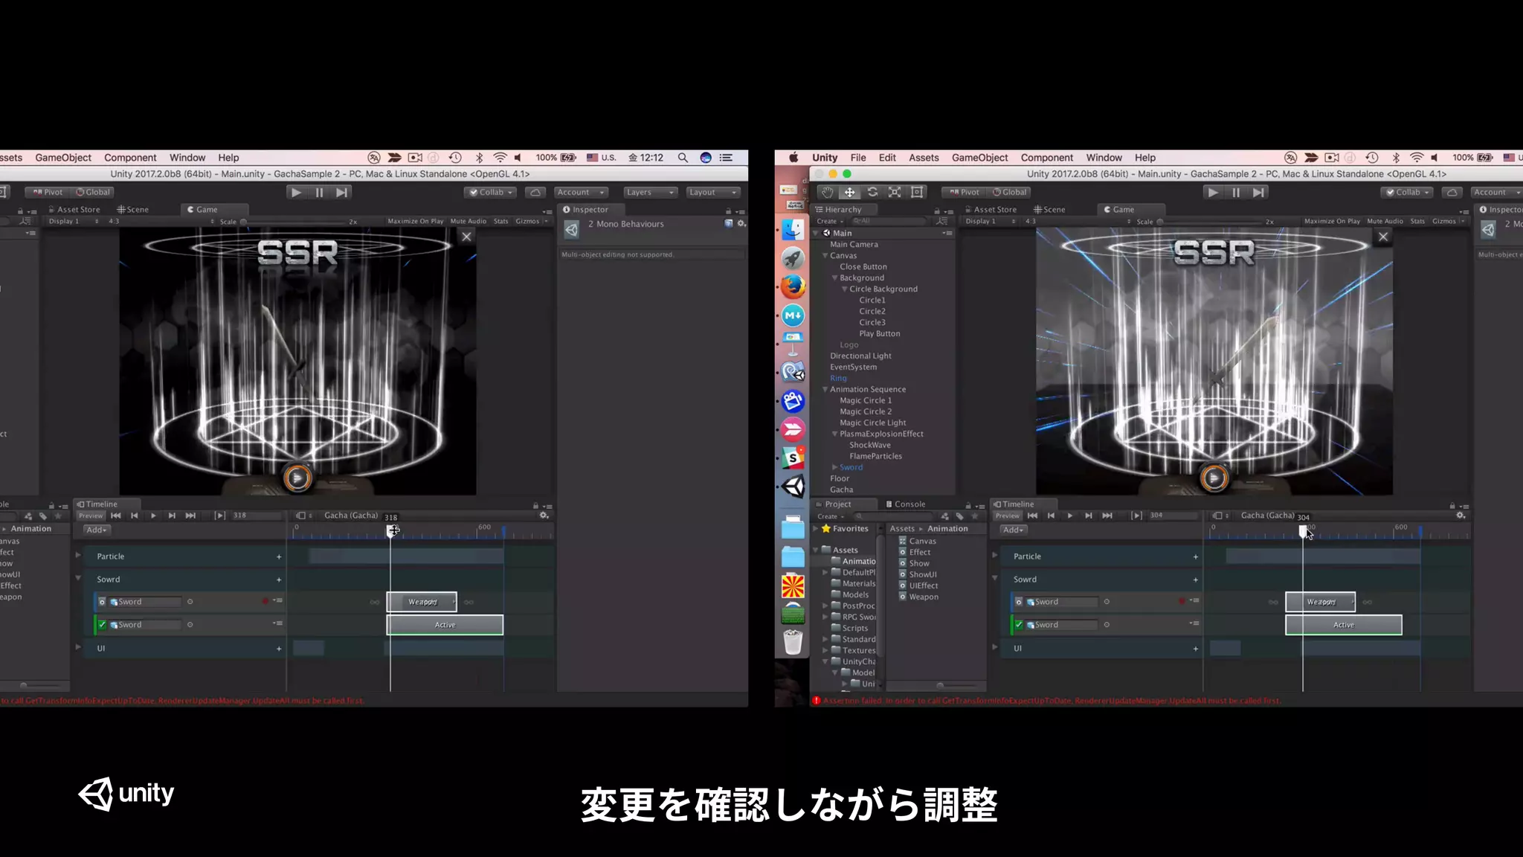This screenshot has width=1523, height=857.
Task: Switch to Scene tab in right window
Action: point(1049,210)
